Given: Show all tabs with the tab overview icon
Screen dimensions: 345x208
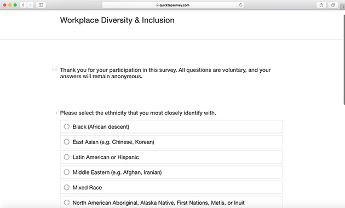Looking at the screenshot, I should click(x=333, y=5).
